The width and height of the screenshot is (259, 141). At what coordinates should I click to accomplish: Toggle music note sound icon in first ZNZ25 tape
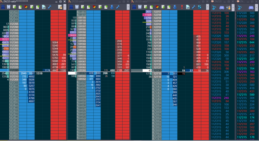[x=214, y=8]
